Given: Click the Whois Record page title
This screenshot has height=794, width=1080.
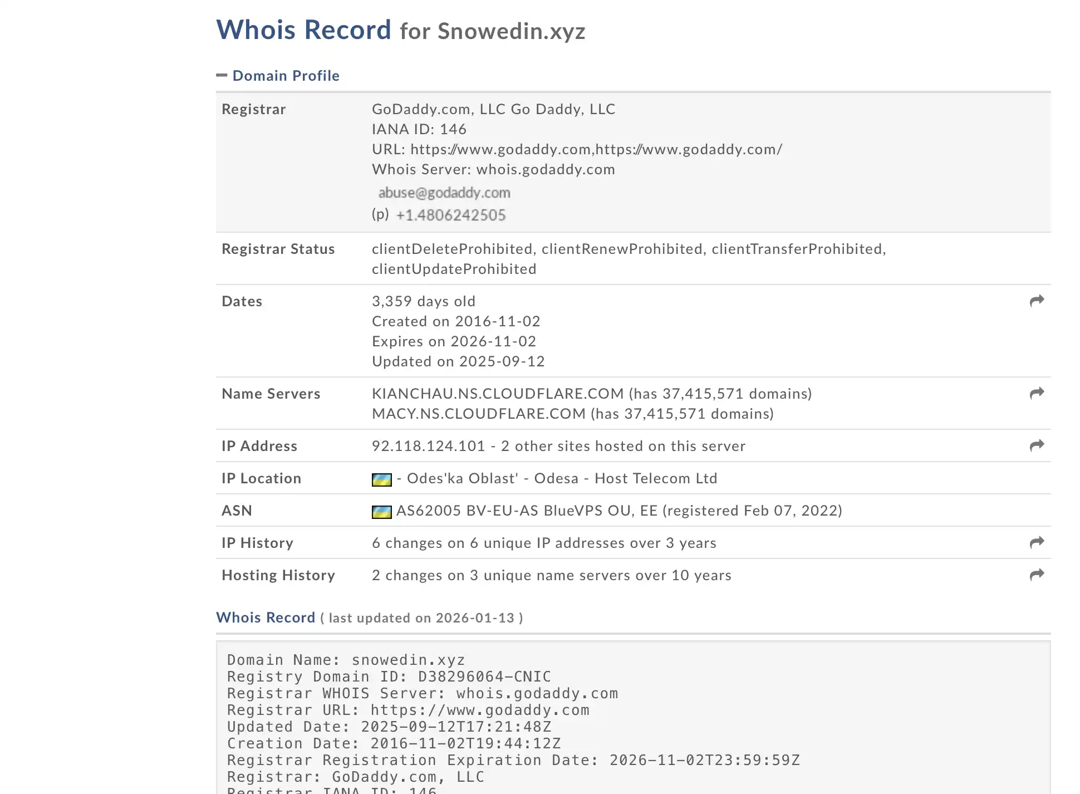Looking at the screenshot, I should [x=303, y=30].
